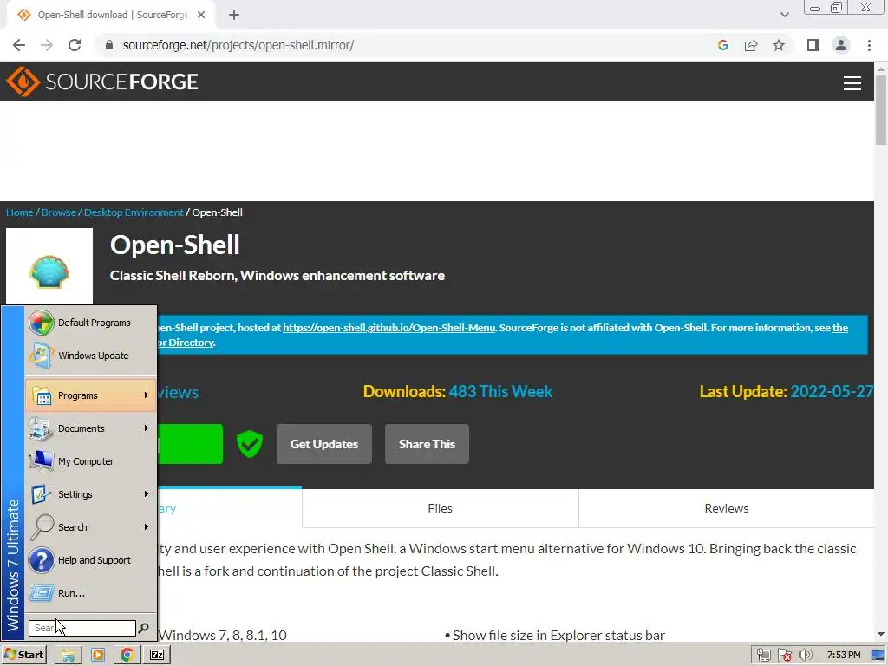Click the green shield checkmark icon
This screenshot has width=888, height=666.
tap(249, 444)
